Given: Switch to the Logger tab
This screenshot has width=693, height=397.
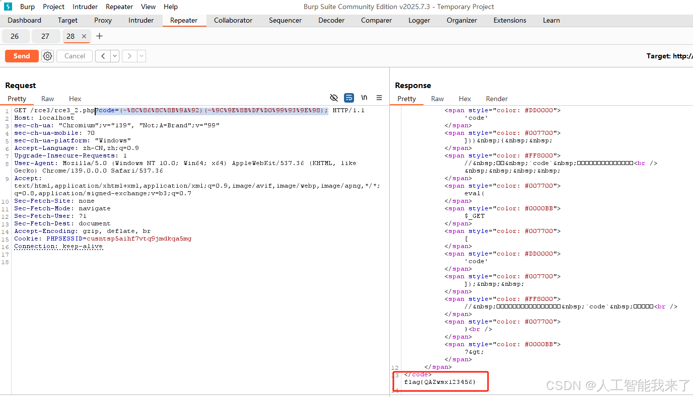Looking at the screenshot, I should click(419, 20).
